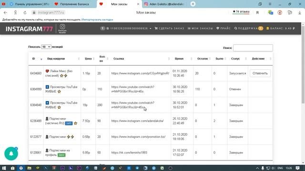Viewport: 305px width, 171px height.
Task: Focus the Поиск search field
Action: [253, 48]
